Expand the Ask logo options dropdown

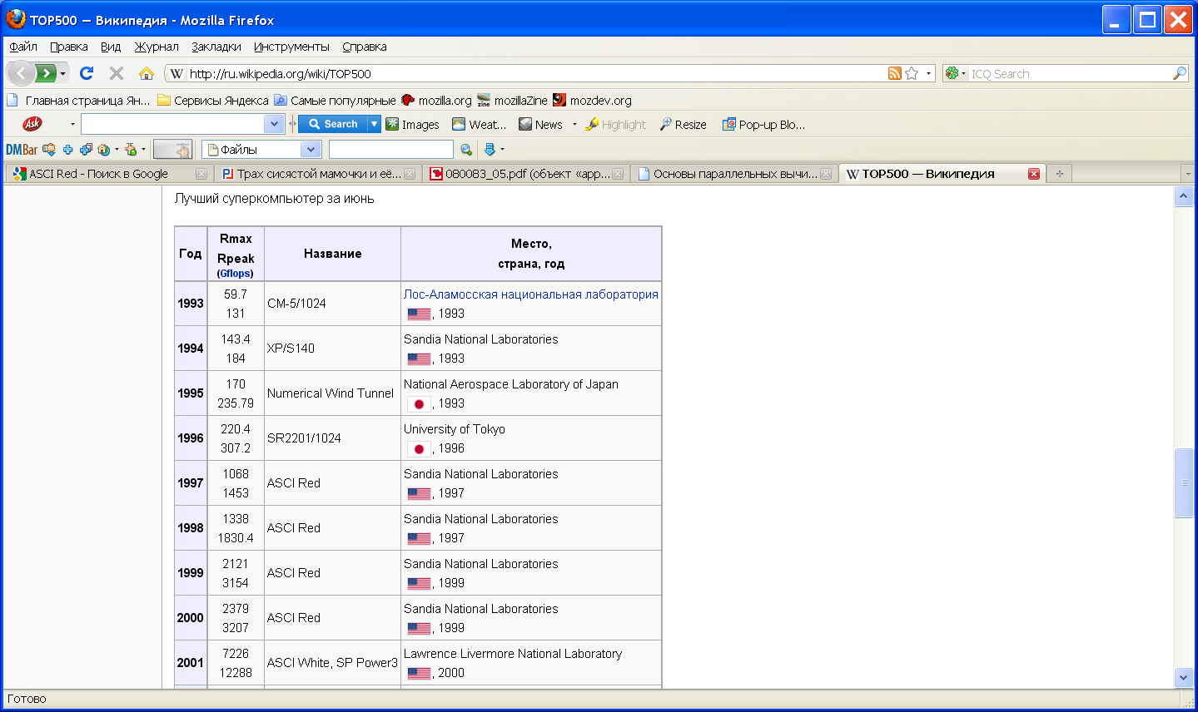tap(72, 125)
